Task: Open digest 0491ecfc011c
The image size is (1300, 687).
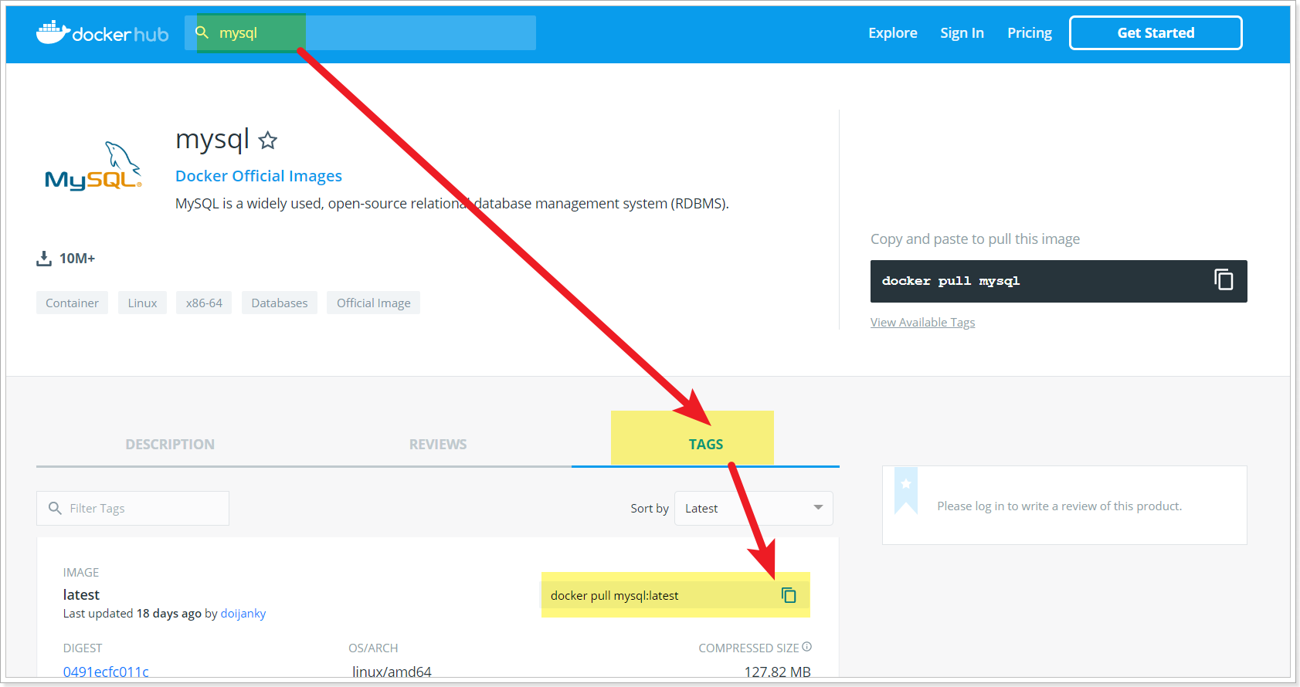Action: [x=106, y=672]
